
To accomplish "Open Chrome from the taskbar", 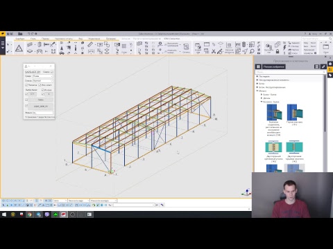I will coord(29,214).
